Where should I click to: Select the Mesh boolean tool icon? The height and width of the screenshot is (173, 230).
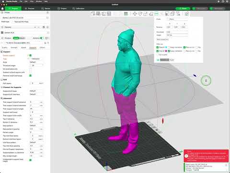pyautogui.click(x=162, y=13)
